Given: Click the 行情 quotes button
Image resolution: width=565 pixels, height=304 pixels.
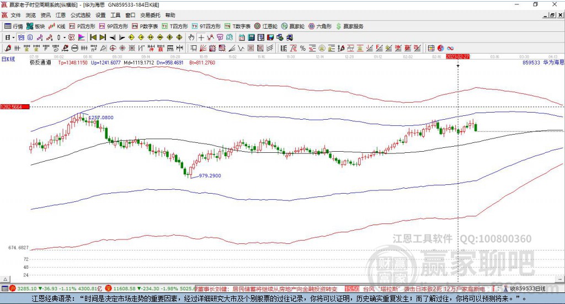Looking at the screenshot, I should click(x=14, y=26).
